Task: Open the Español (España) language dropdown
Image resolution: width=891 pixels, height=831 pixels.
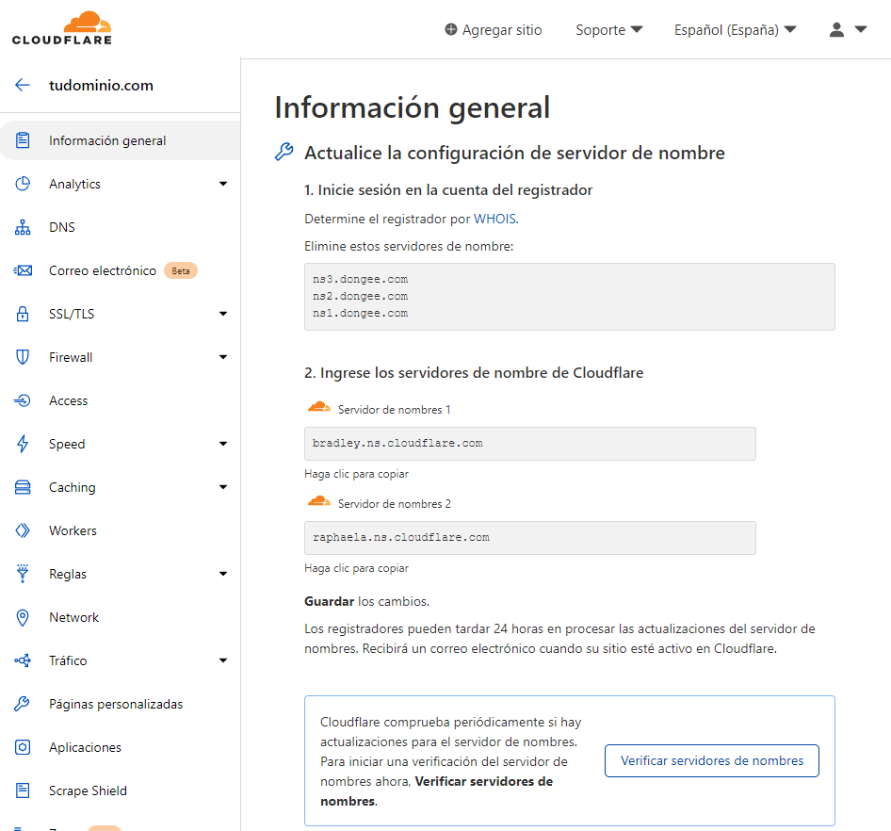Action: click(x=736, y=29)
